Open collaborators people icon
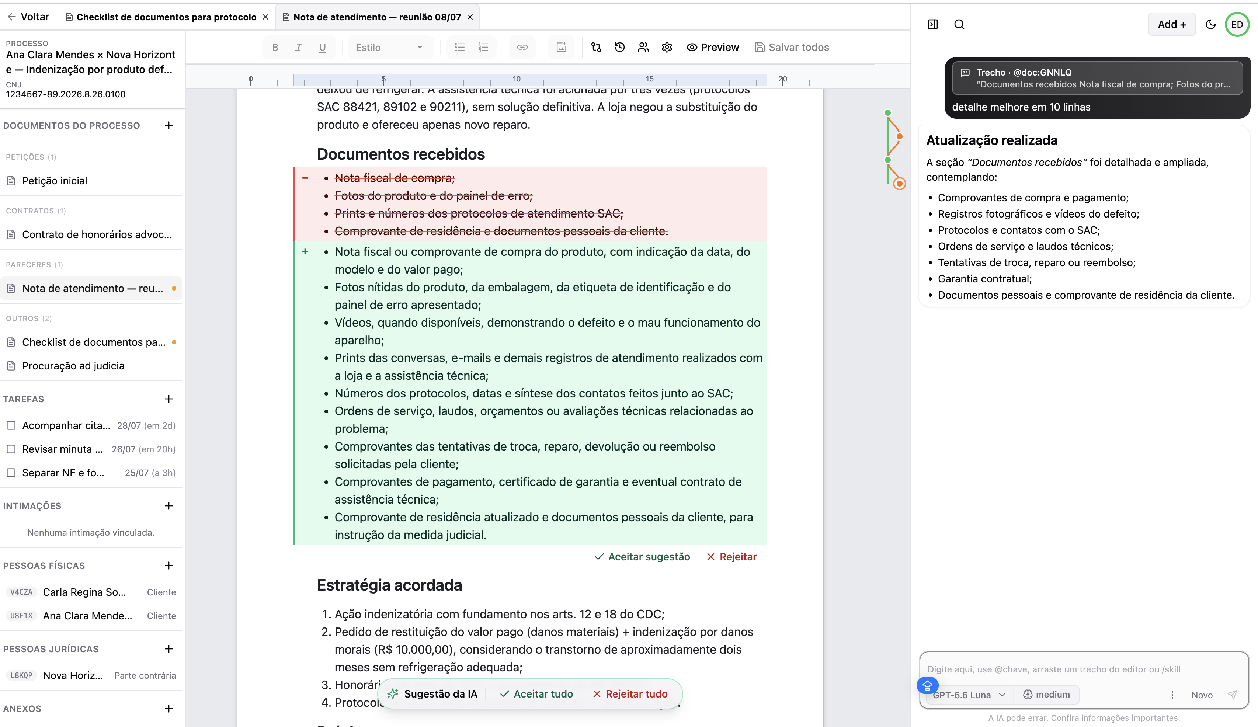Screen dimensions: 1258x727 pos(643,48)
